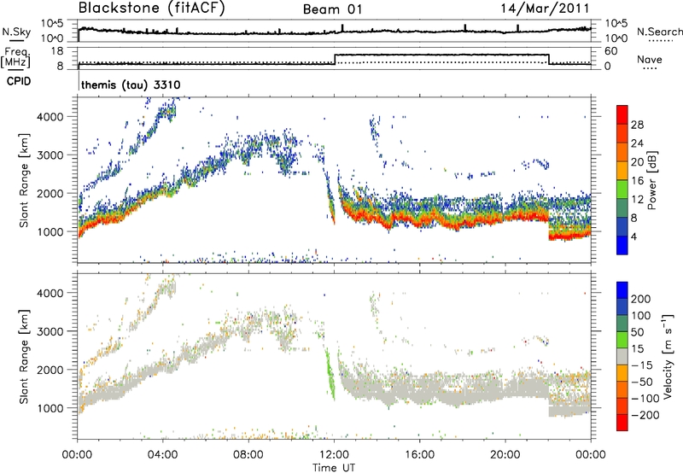683x473 pixels.
Task: Click the 'Velocity [m s-1]' color bar label
Action: 667,357
